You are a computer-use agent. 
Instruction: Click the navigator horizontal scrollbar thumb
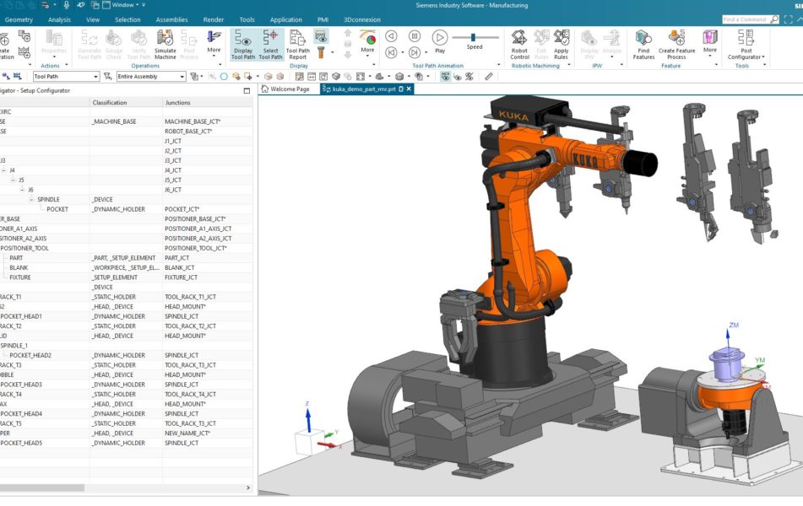(x=42, y=487)
